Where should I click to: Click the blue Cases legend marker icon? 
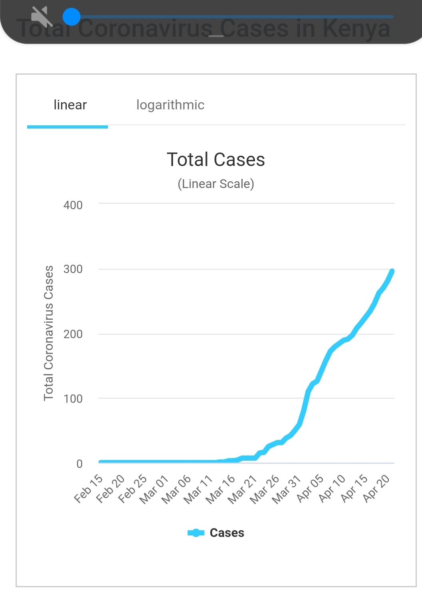tap(196, 533)
